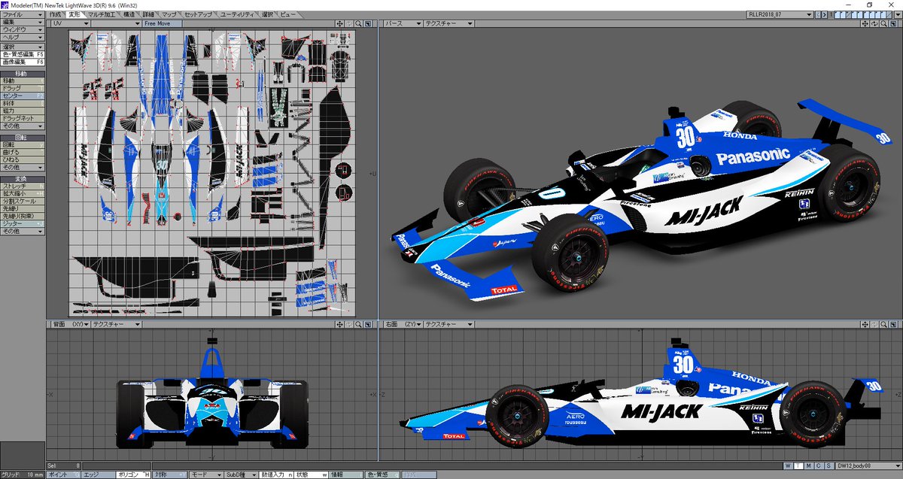Click the 色・質感 button in bottom bar
This screenshot has height=479, width=903.
(x=382, y=474)
